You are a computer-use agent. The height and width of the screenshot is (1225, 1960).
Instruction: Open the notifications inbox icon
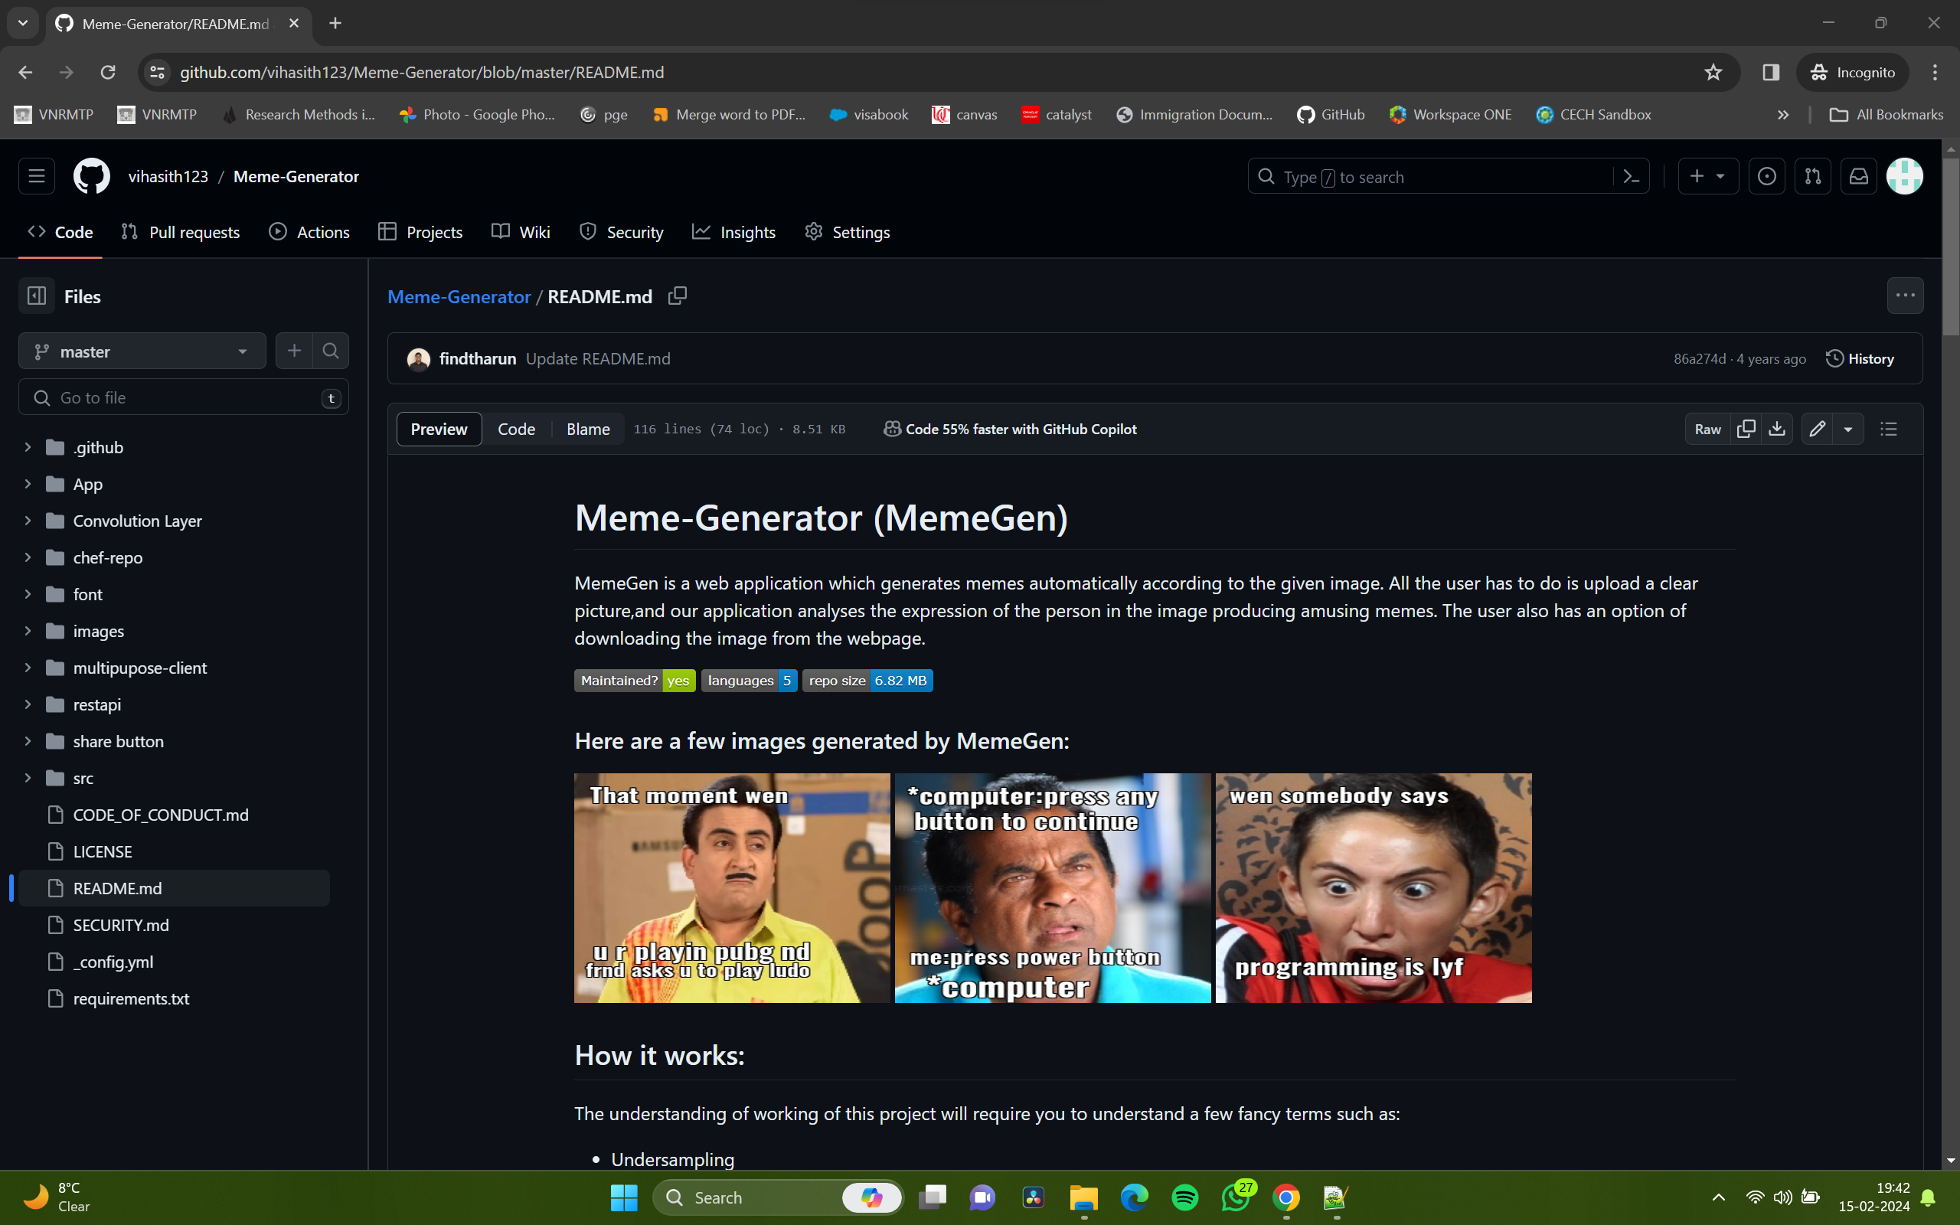[1859, 177]
